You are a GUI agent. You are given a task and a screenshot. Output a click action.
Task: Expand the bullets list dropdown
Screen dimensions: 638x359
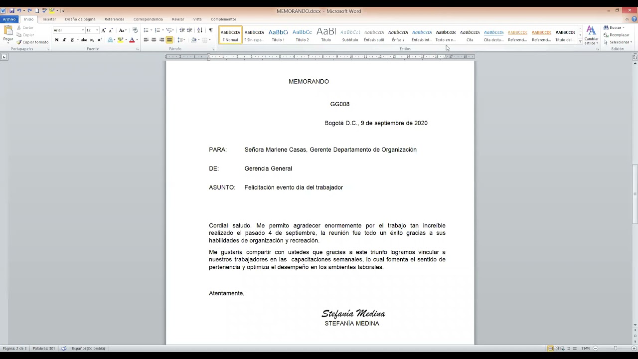pos(152,30)
